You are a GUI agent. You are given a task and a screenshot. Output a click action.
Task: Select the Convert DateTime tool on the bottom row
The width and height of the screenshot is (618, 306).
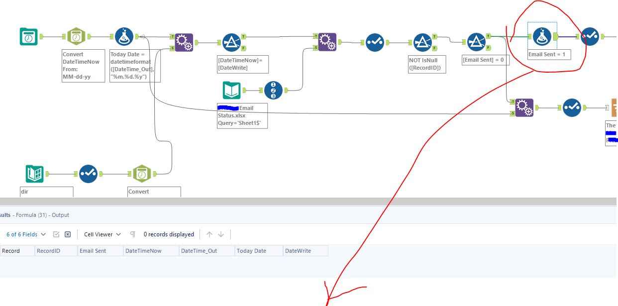click(x=142, y=174)
